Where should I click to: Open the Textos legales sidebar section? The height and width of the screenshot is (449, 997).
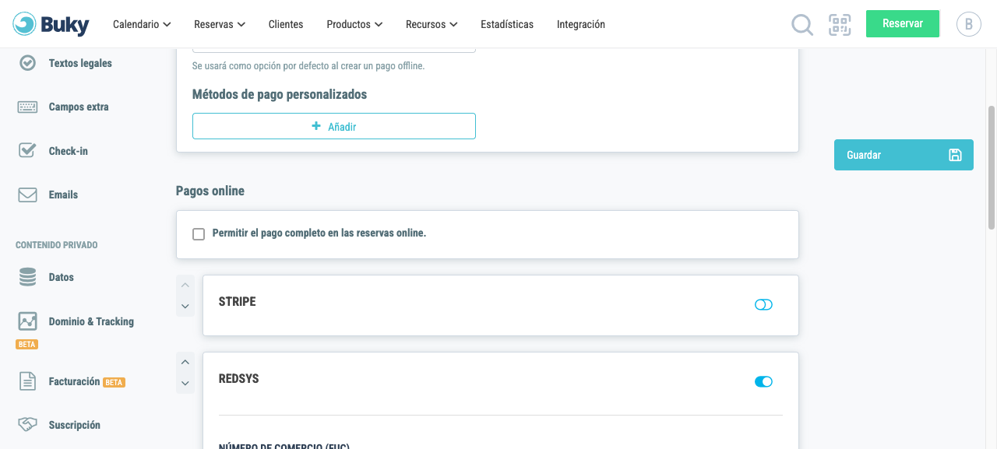[80, 63]
